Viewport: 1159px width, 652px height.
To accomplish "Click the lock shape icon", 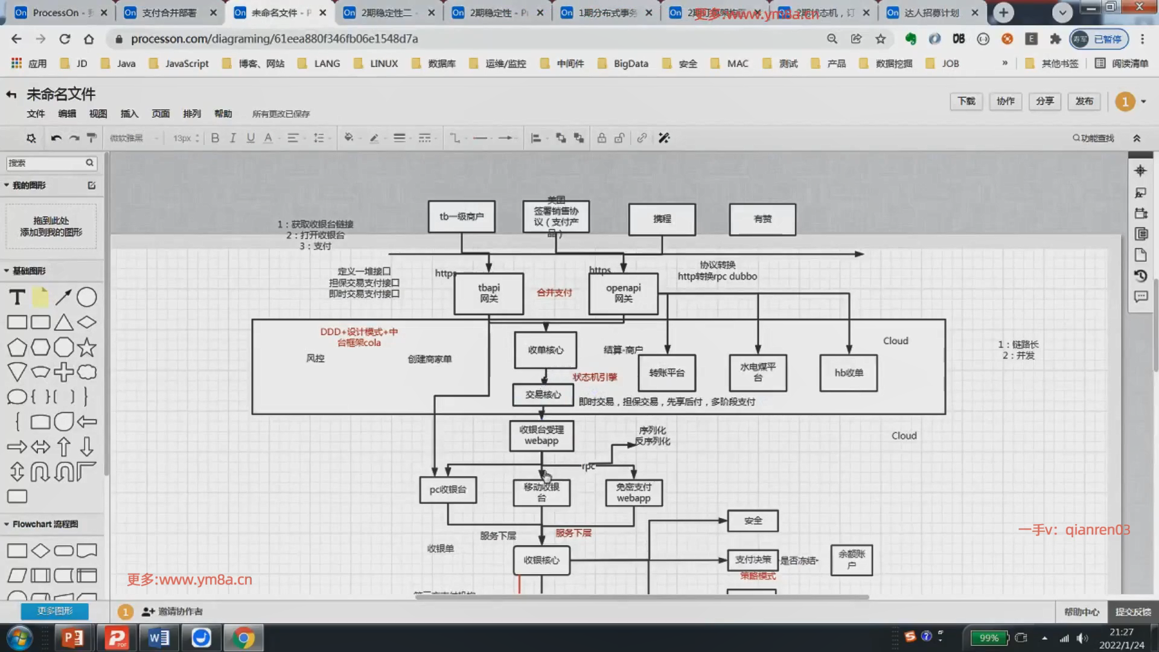I will coord(601,138).
